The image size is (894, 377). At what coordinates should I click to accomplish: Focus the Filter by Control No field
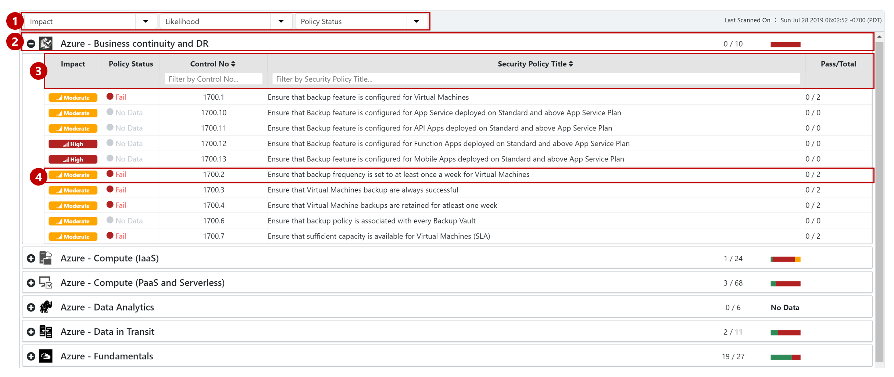tap(214, 79)
